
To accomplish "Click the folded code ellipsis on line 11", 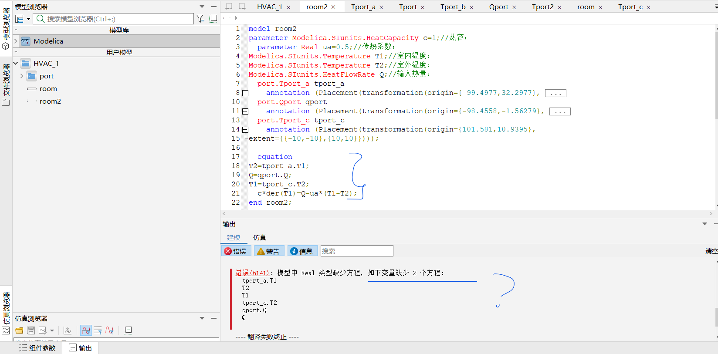I will [x=560, y=111].
